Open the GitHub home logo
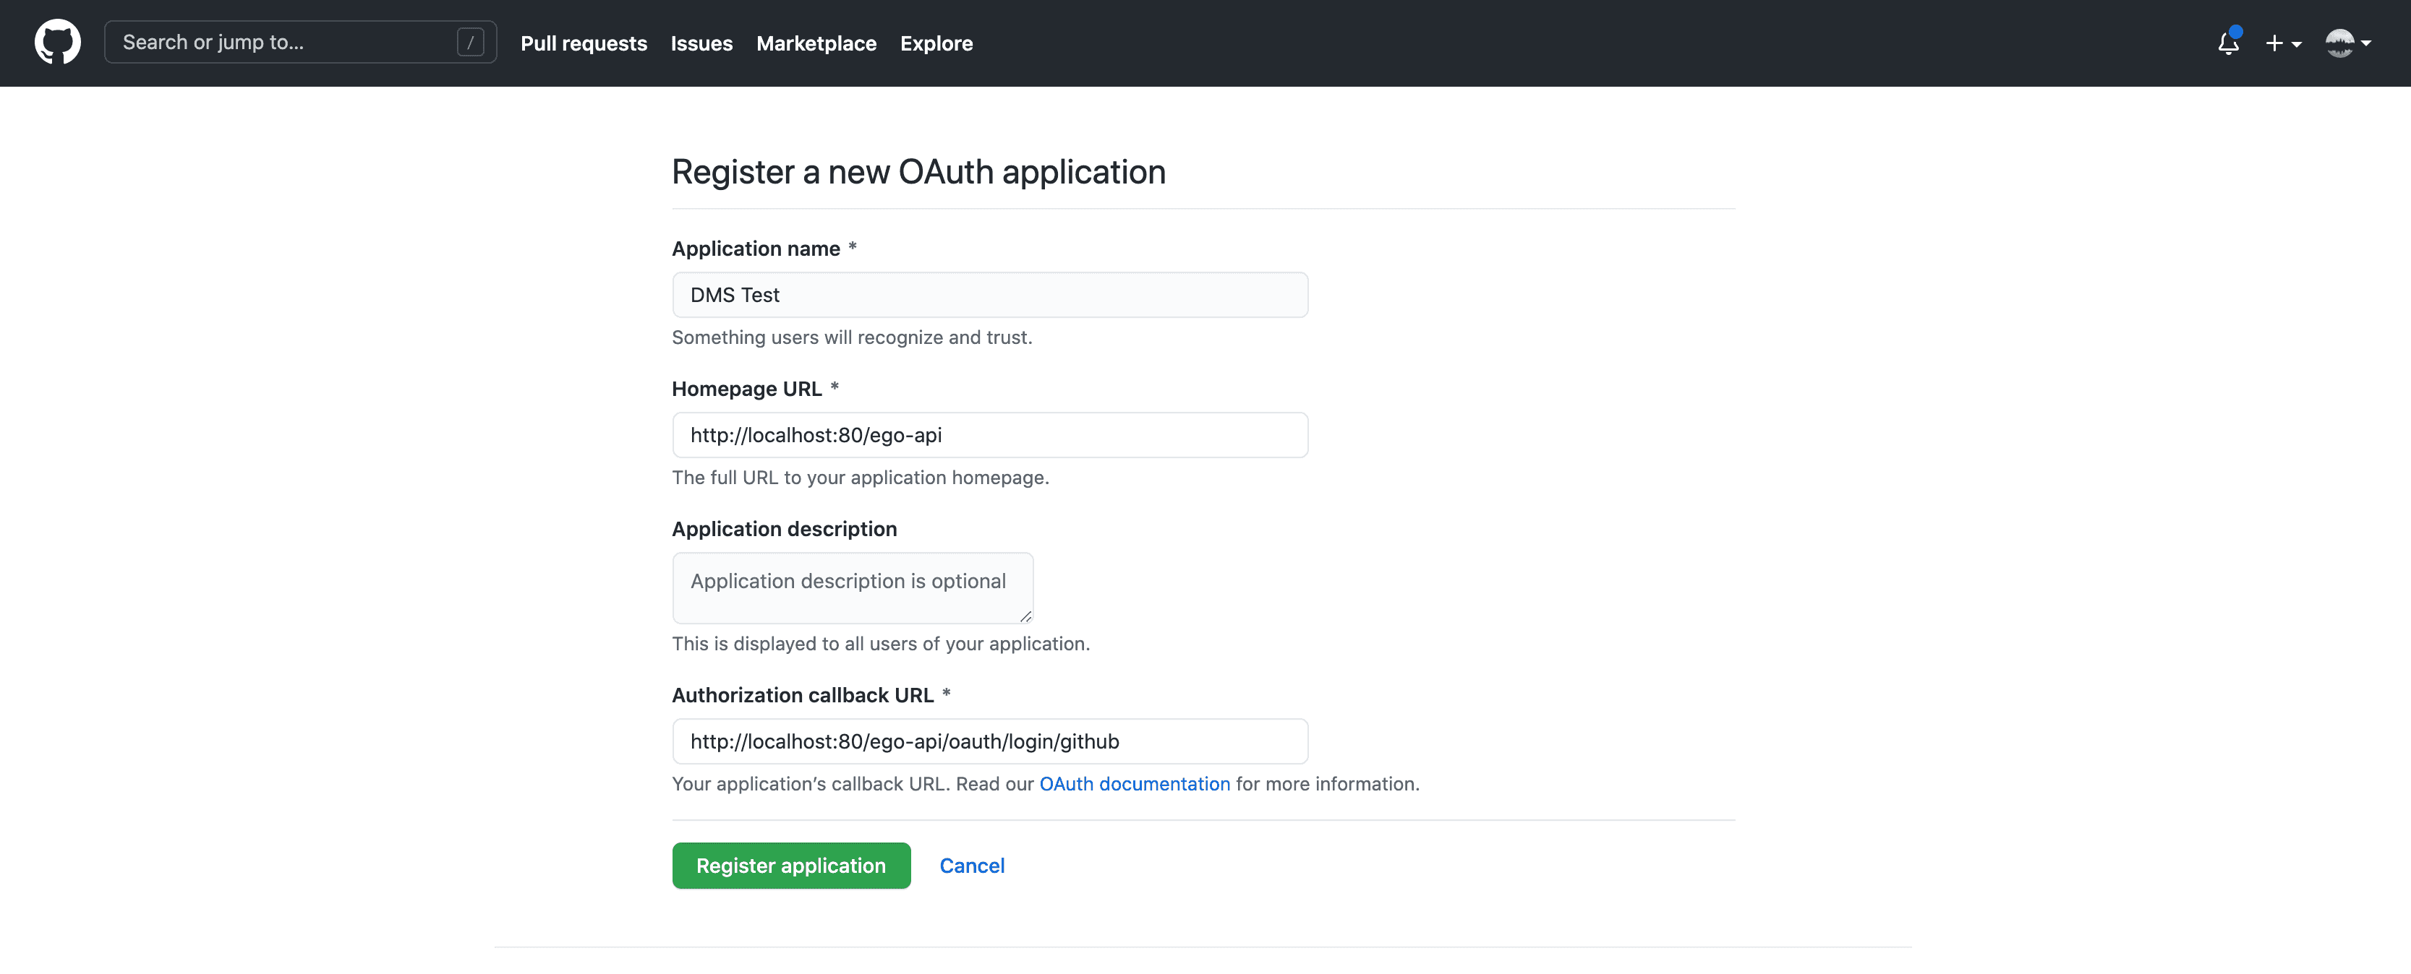 tap(58, 43)
